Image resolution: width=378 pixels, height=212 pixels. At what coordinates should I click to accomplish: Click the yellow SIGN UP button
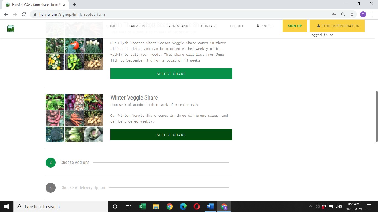pos(295,26)
